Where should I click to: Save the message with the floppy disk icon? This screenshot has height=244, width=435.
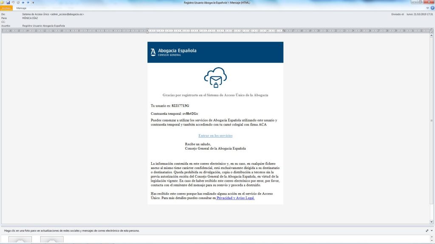pyautogui.click(x=8, y=3)
